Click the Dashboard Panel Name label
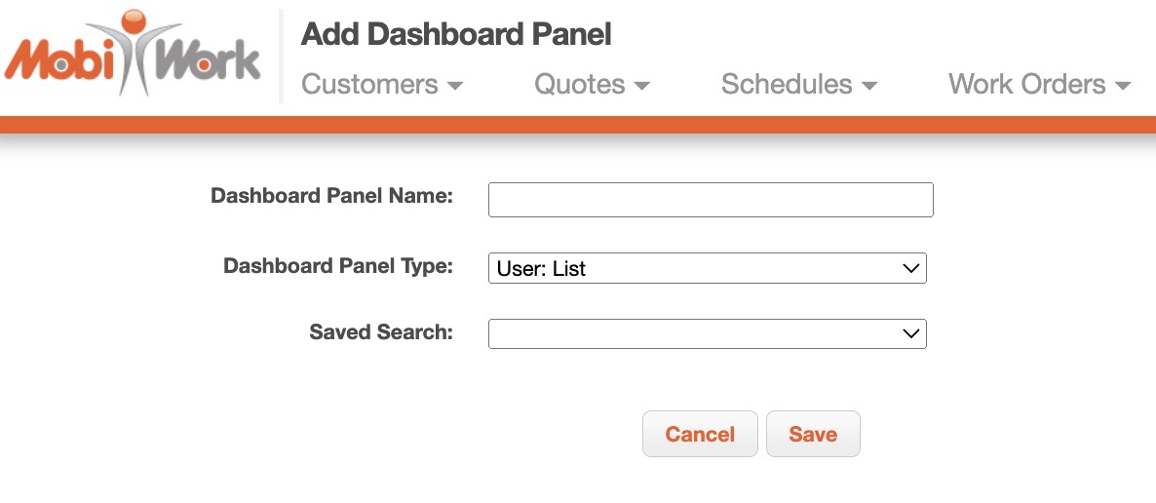This screenshot has height=503, width=1156. pos(331,196)
